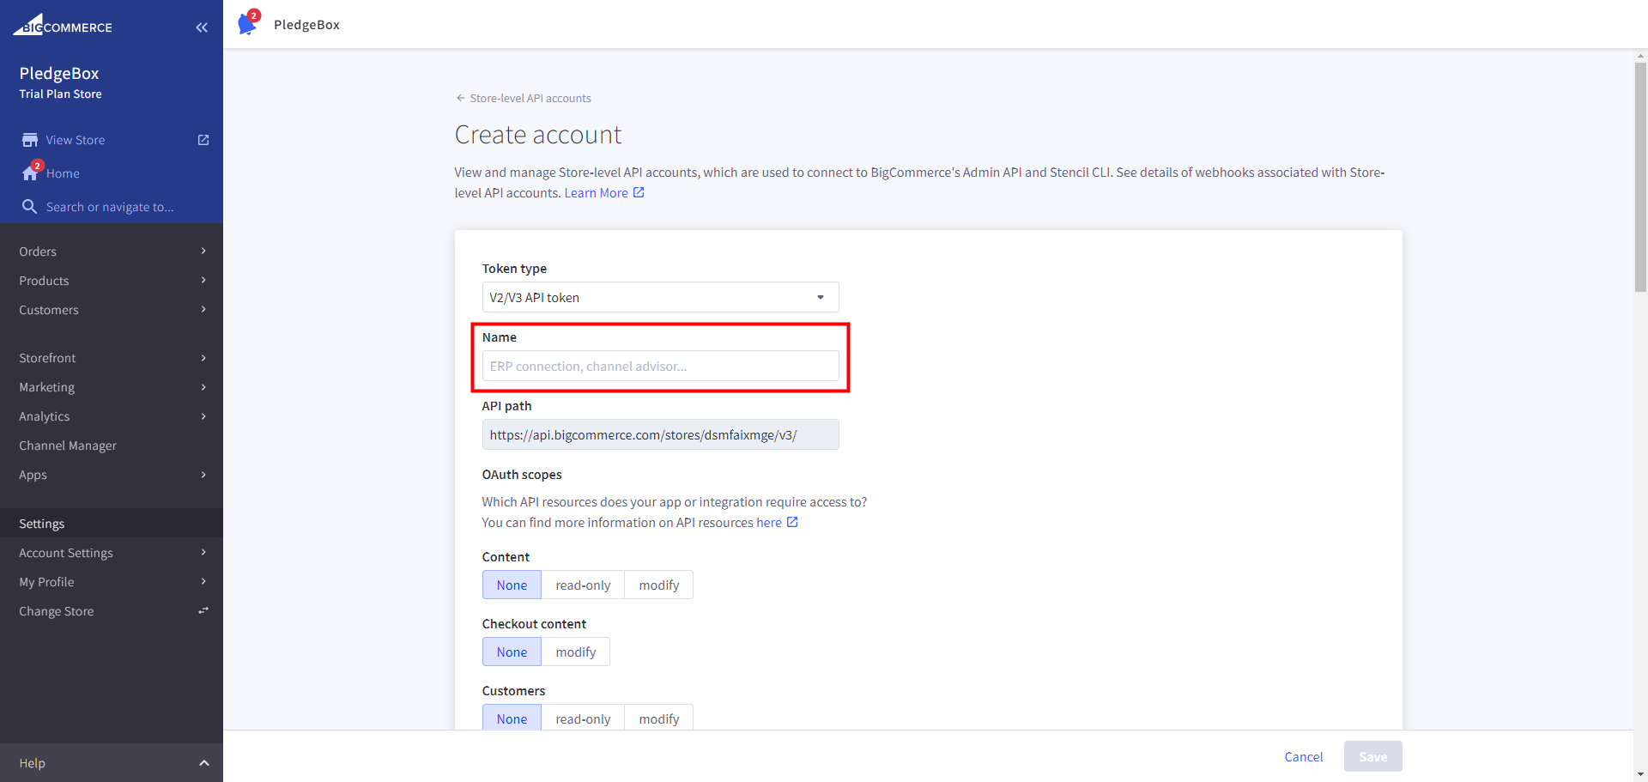Click PledgeBox store name in sidebar
The height and width of the screenshot is (782, 1648).
tap(59, 74)
